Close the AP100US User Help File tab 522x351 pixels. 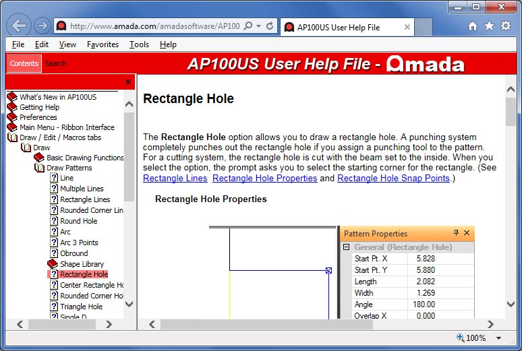[x=407, y=27]
